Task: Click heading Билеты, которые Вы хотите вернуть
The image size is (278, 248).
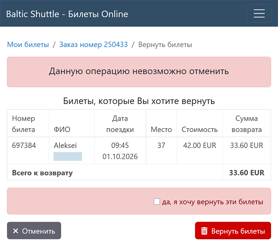Action: 139,101
